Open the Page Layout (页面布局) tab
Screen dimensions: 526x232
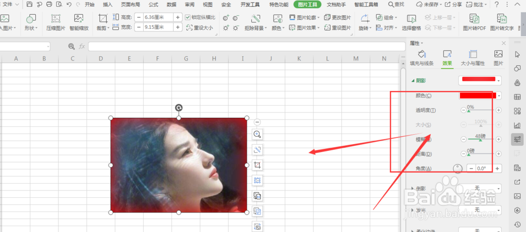(130, 4)
